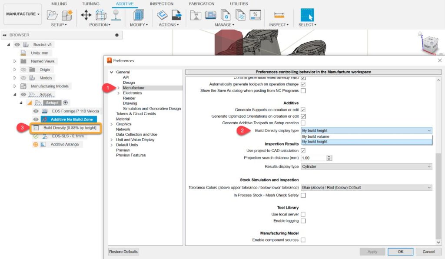Open the Build Density display type dropdown
Image resolution: width=445 pixels, height=259 pixels.
click(x=366, y=130)
